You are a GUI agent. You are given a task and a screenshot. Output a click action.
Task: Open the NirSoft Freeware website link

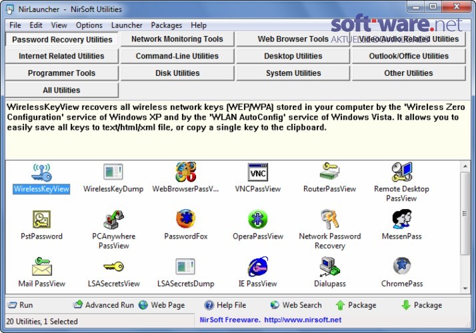pyautogui.click(x=270, y=320)
